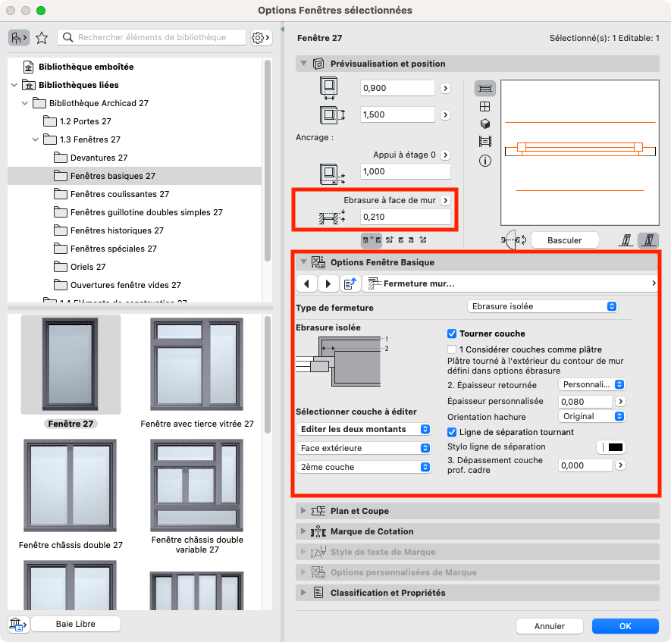671x642 pixels.
Task: Go to next page arrow in options
Action: (x=328, y=283)
